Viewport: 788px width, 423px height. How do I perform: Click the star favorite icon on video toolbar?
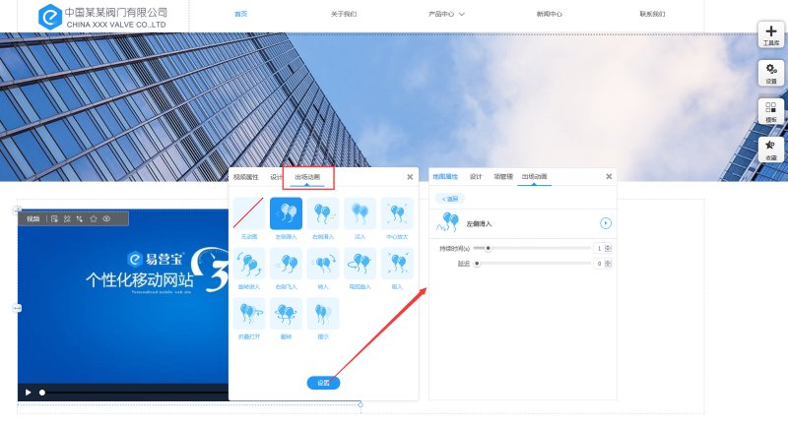[x=93, y=218]
